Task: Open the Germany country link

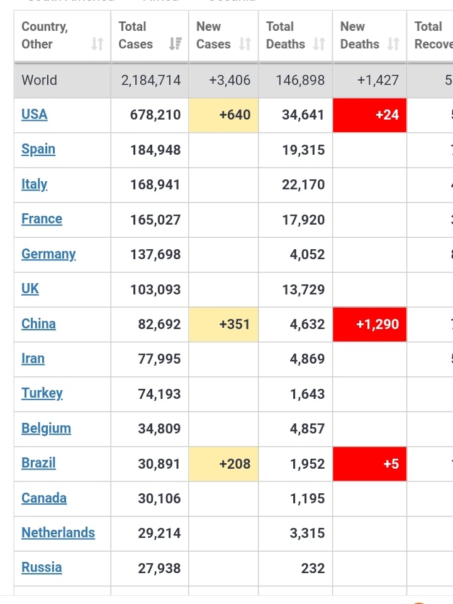Action: [x=48, y=254]
